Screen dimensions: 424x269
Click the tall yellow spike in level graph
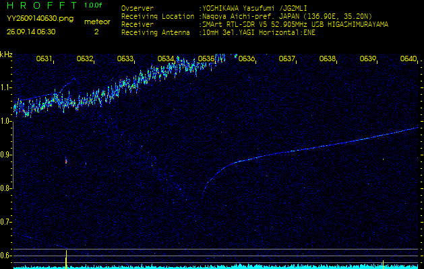pos(66,258)
